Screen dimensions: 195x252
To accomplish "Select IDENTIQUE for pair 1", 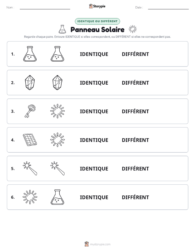I will click(94, 54).
